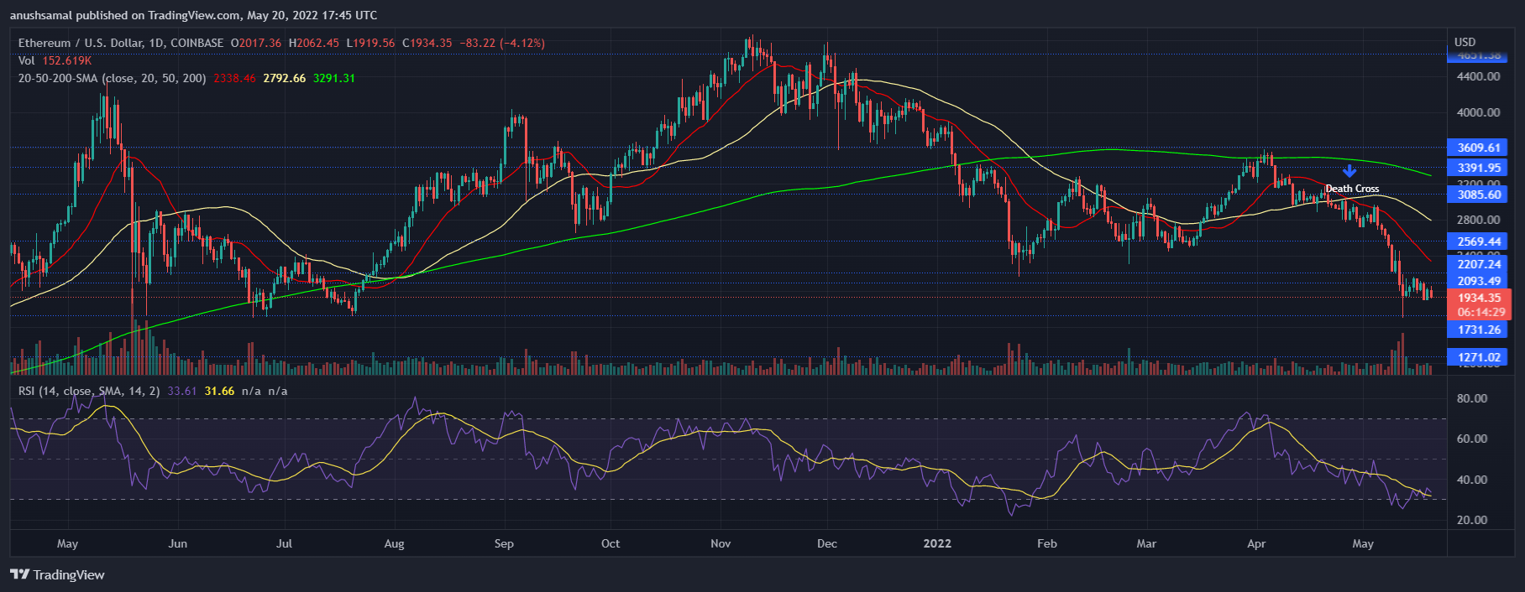Click the 40.00 RSI axis tick
Image resolution: width=1525 pixels, height=592 pixels.
point(1472,480)
